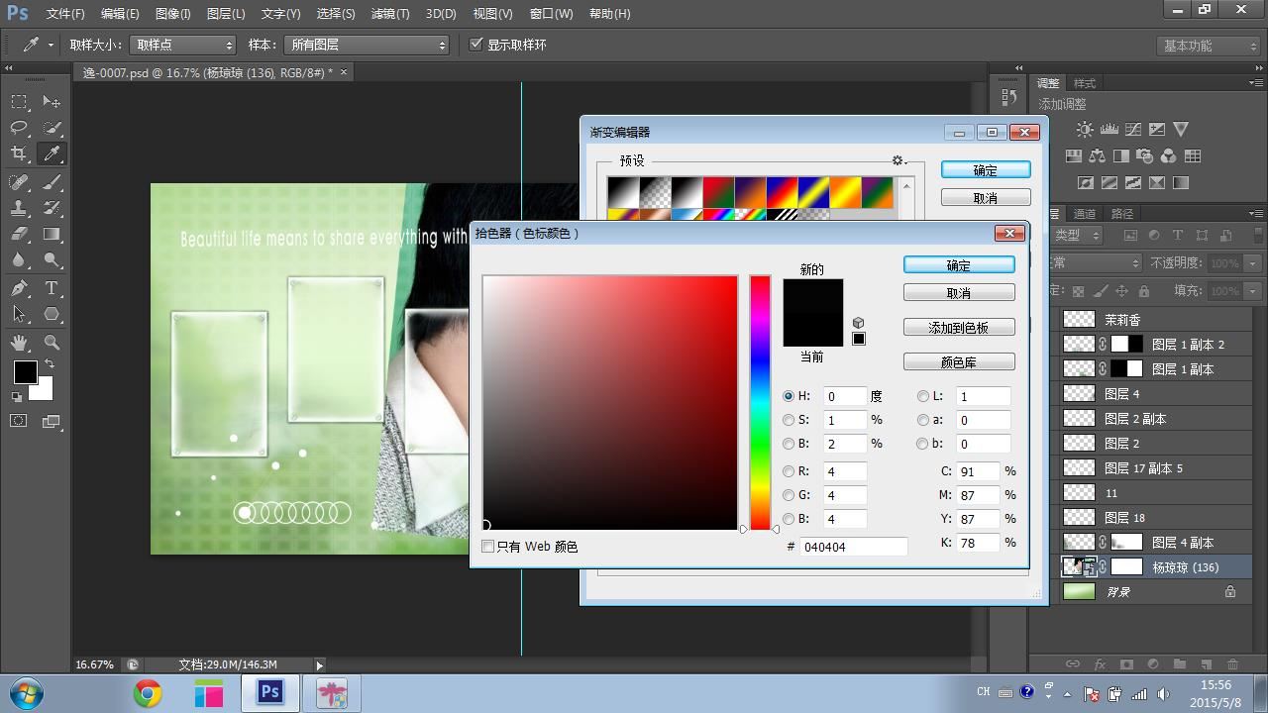This screenshot has height=713, width=1268.
Task: Select the H hue radio button
Action: click(789, 396)
